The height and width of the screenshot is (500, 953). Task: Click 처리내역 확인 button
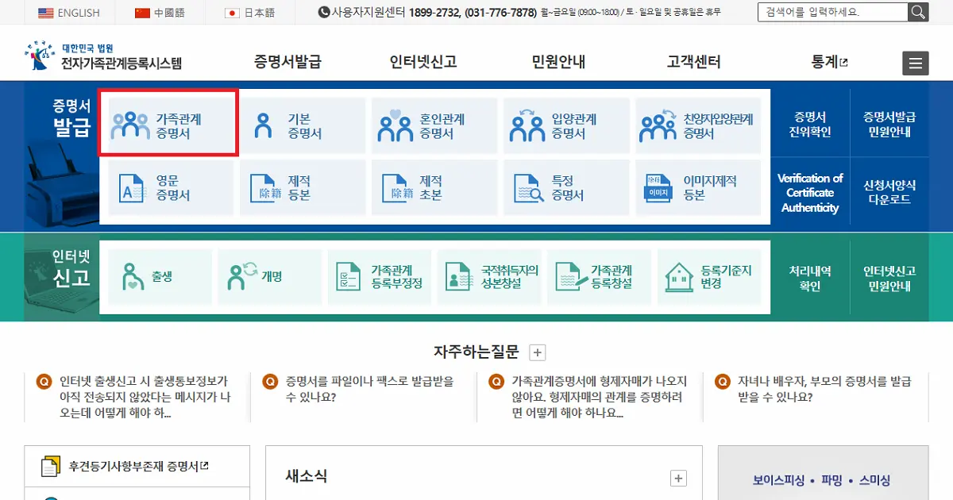coord(810,279)
